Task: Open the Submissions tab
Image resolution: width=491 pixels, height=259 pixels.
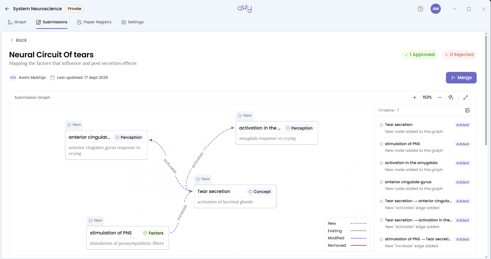Action: pos(52,22)
